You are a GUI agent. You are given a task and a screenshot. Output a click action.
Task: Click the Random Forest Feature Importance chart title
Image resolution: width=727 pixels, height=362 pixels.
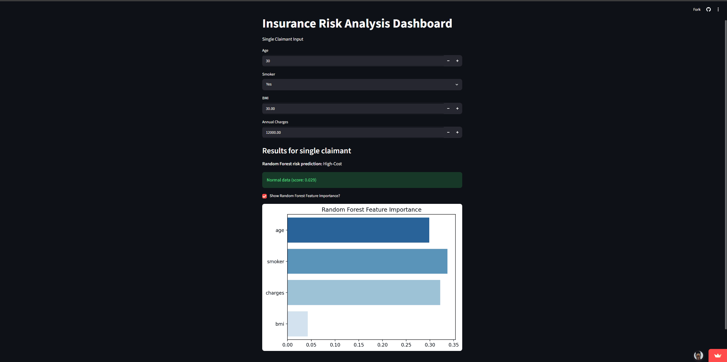coord(371,210)
